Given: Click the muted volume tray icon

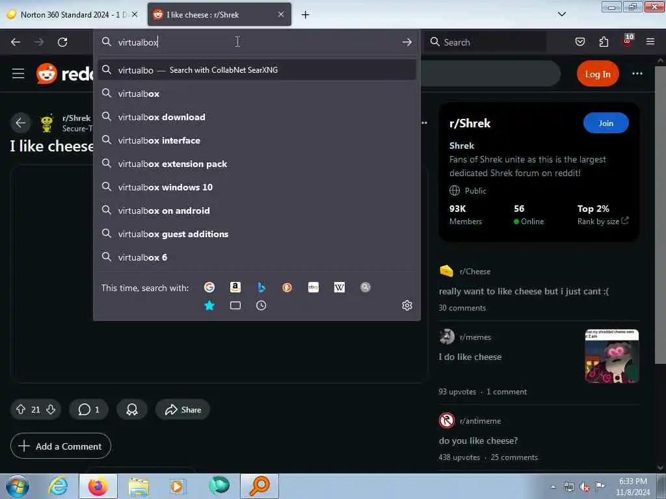Looking at the screenshot, I should pyautogui.click(x=585, y=487).
